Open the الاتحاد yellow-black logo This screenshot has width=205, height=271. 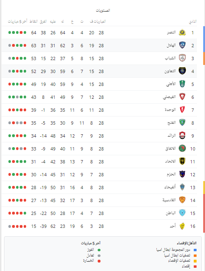[x=182, y=161]
